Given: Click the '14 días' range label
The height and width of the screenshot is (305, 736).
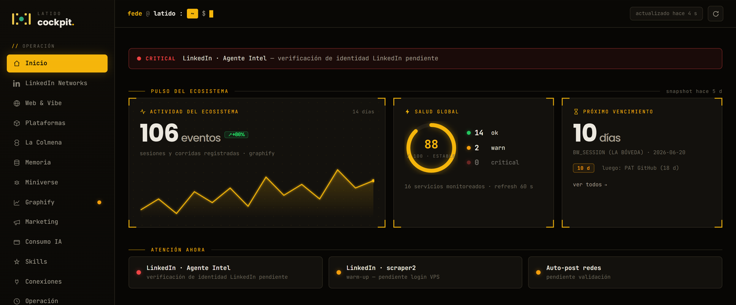Looking at the screenshot, I should click(x=363, y=112).
